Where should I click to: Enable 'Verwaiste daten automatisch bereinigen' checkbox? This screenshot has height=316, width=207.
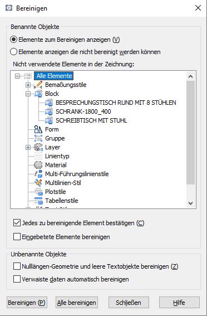pyautogui.click(x=17, y=279)
